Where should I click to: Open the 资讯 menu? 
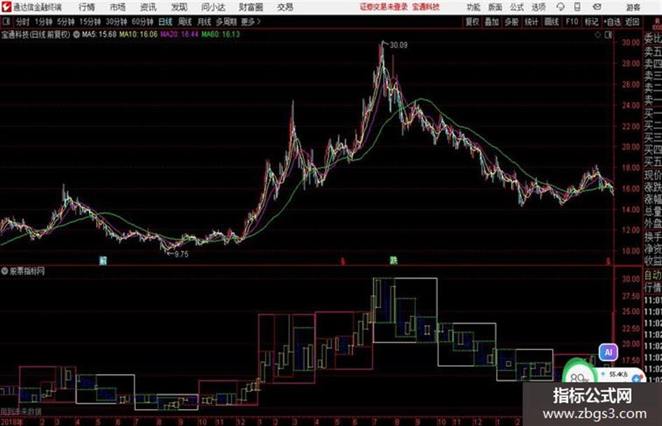[x=149, y=7]
